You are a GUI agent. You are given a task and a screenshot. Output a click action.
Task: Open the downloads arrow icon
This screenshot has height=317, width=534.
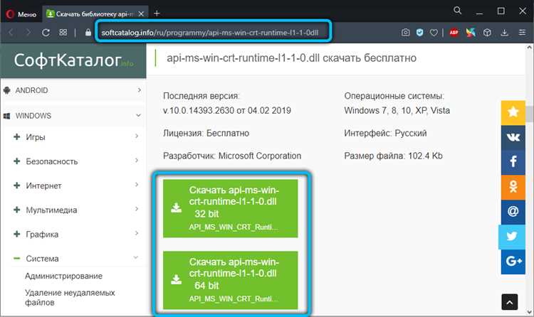[x=505, y=33]
